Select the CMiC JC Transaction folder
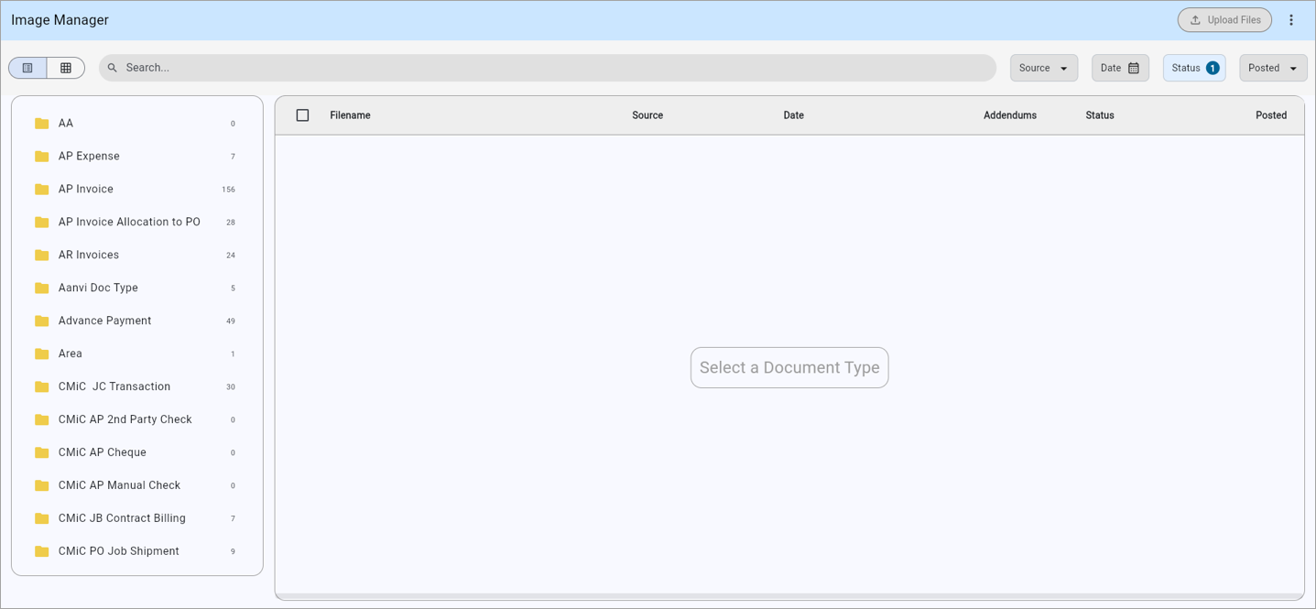 pos(137,387)
